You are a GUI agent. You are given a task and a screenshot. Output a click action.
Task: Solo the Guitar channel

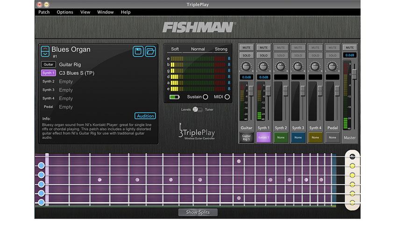point(246,56)
